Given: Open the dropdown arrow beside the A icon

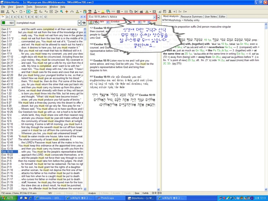Looking at the screenshot, I should coord(32,12).
